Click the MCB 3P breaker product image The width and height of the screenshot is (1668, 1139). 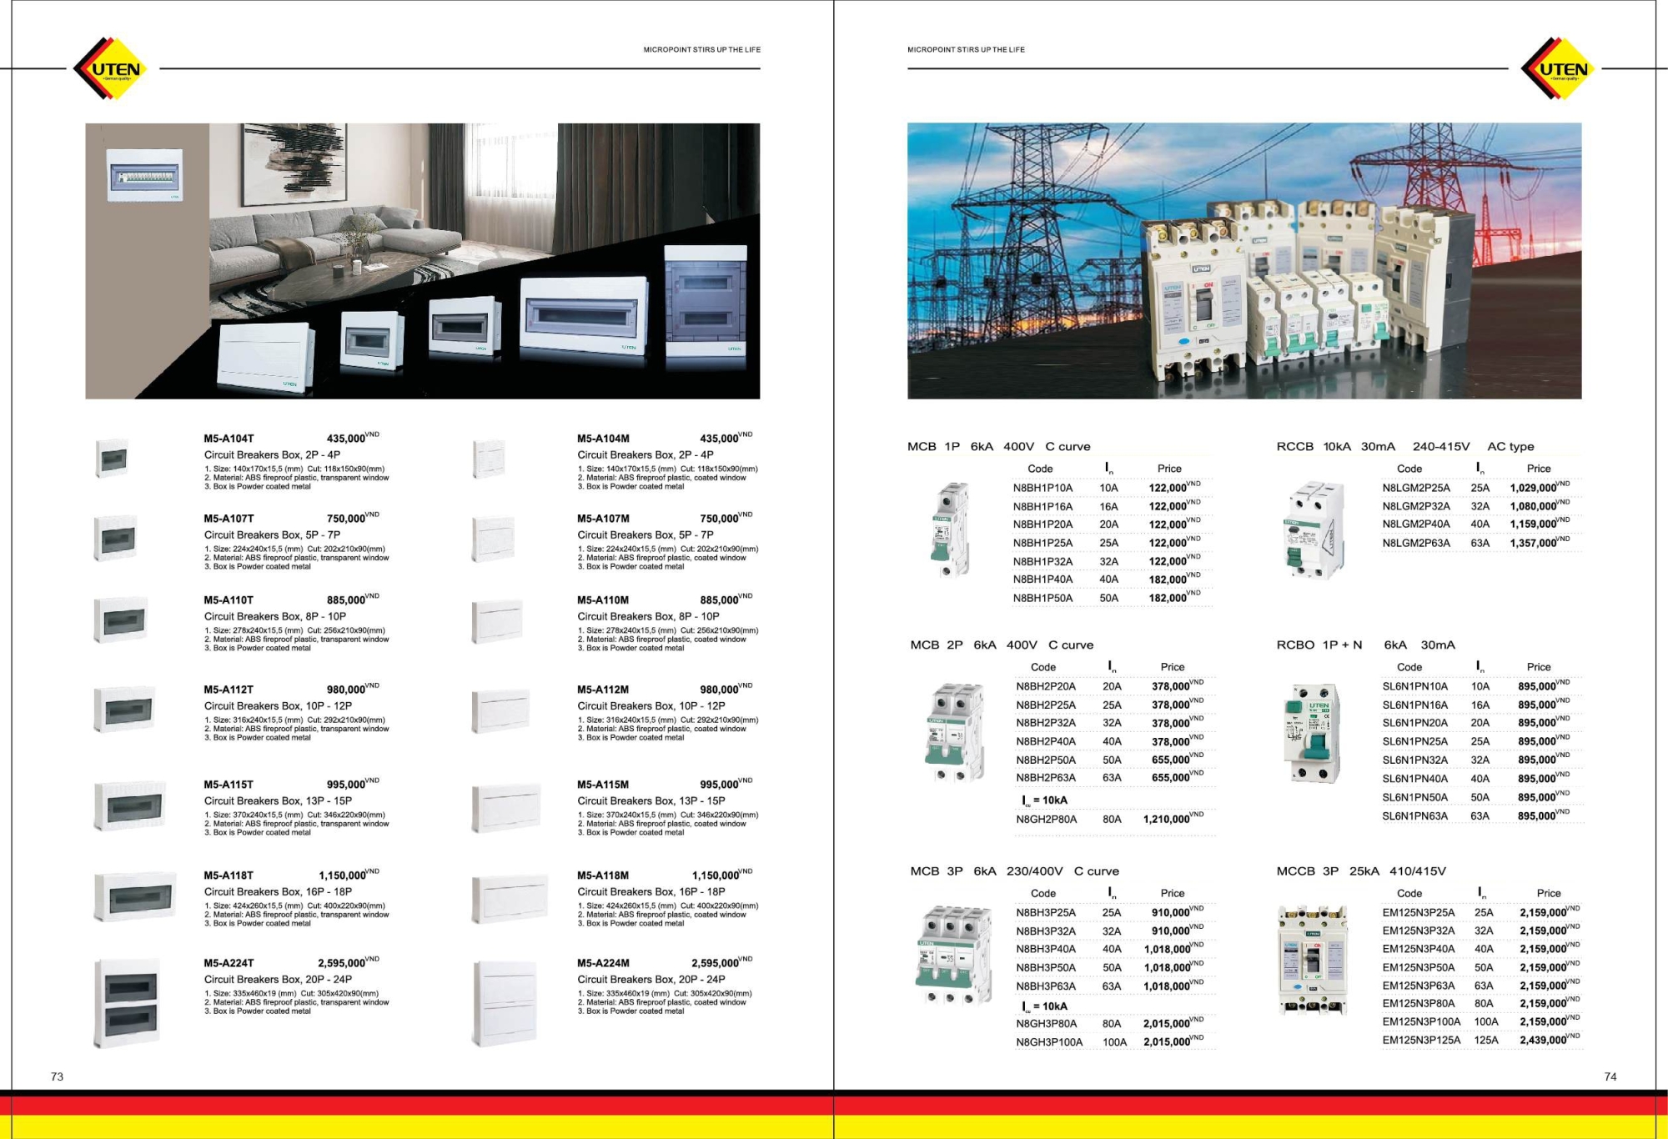point(954,954)
